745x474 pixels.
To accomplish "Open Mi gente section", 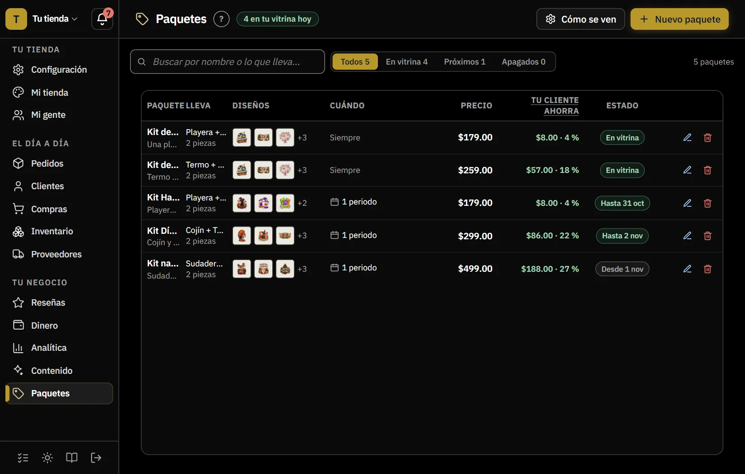I will [59, 115].
